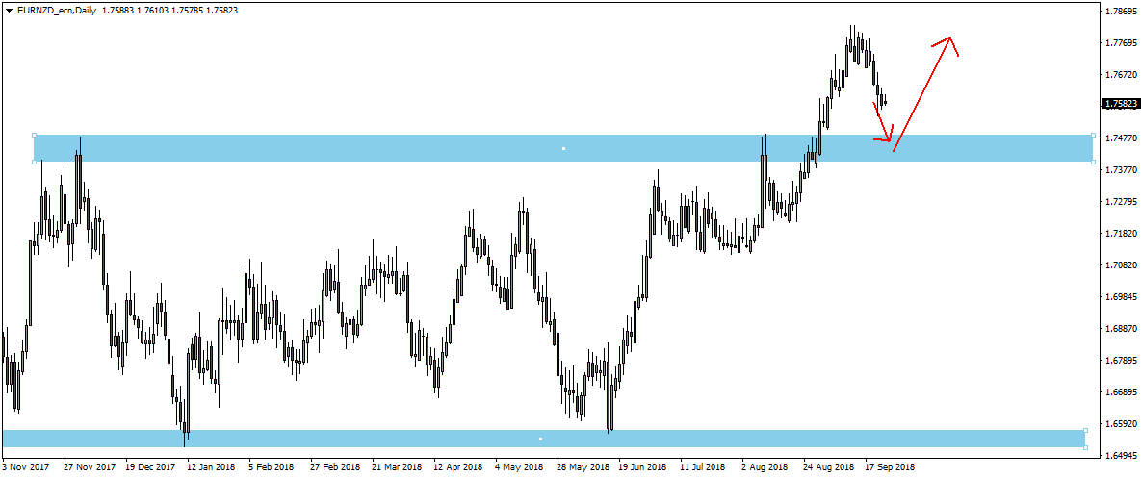The width and height of the screenshot is (1141, 478).
Task: Click the 1.74770 price axis label
Action: click(x=1121, y=138)
